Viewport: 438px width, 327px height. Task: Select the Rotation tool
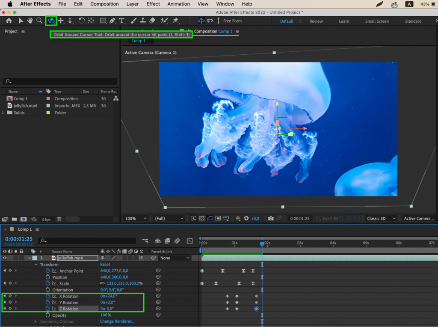point(81,20)
